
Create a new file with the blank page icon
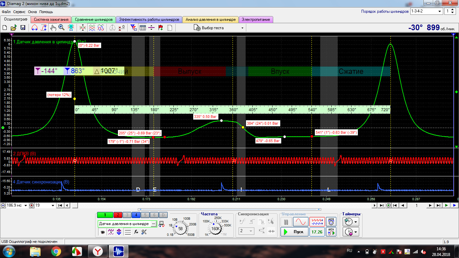5,28
